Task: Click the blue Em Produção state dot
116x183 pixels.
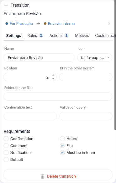Action: (7, 24)
